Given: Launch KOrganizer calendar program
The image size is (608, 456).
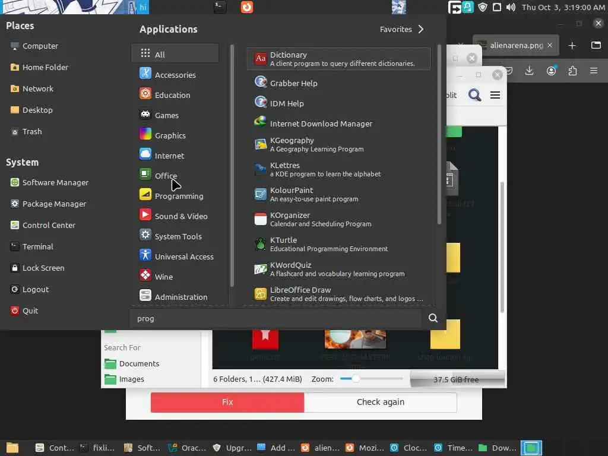Looking at the screenshot, I should [x=338, y=219].
